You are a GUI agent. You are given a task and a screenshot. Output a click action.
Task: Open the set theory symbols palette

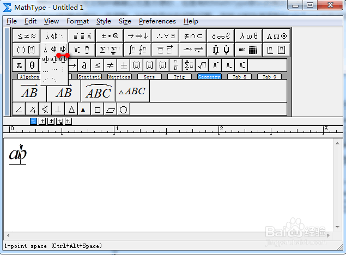[193, 36]
